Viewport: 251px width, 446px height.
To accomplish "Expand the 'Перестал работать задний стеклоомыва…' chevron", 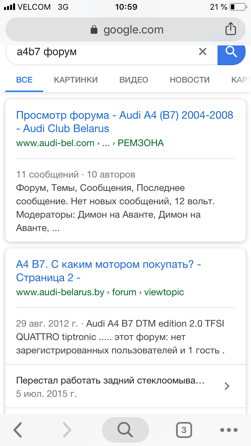I will click(x=227, y=386).
